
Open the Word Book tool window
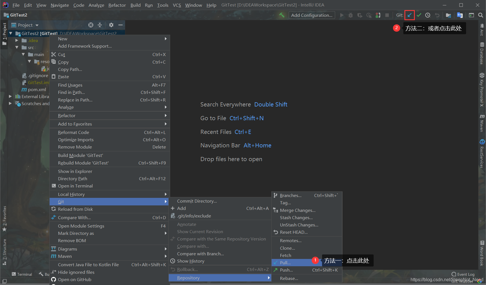tap(482, 253)
